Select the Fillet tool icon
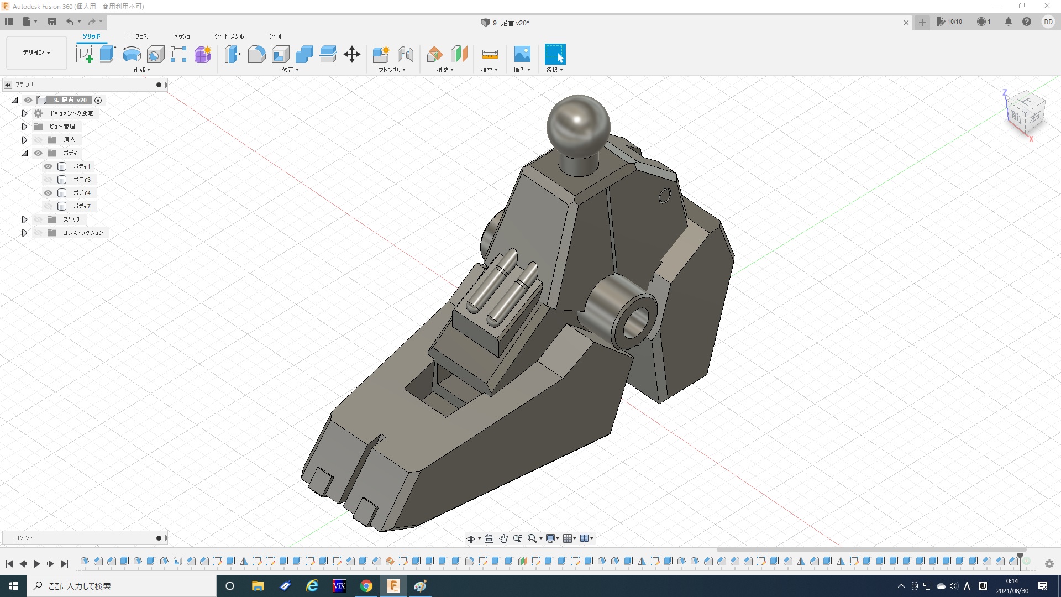The image size is (1061, 597). (256, 54)
